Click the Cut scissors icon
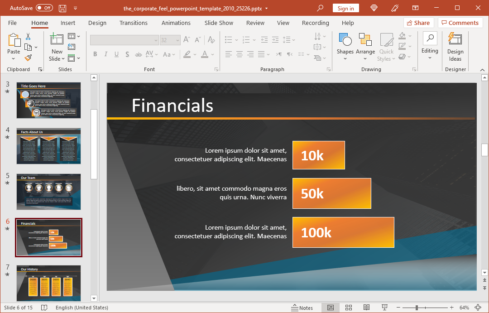This screenshot has width=489, height=313. (x=28, y=37)
